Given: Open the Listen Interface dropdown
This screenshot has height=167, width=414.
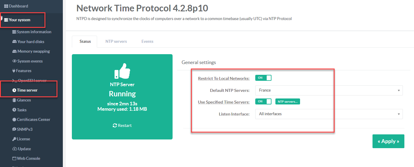Looking at the screenshot, I should (x=329, y=114).
